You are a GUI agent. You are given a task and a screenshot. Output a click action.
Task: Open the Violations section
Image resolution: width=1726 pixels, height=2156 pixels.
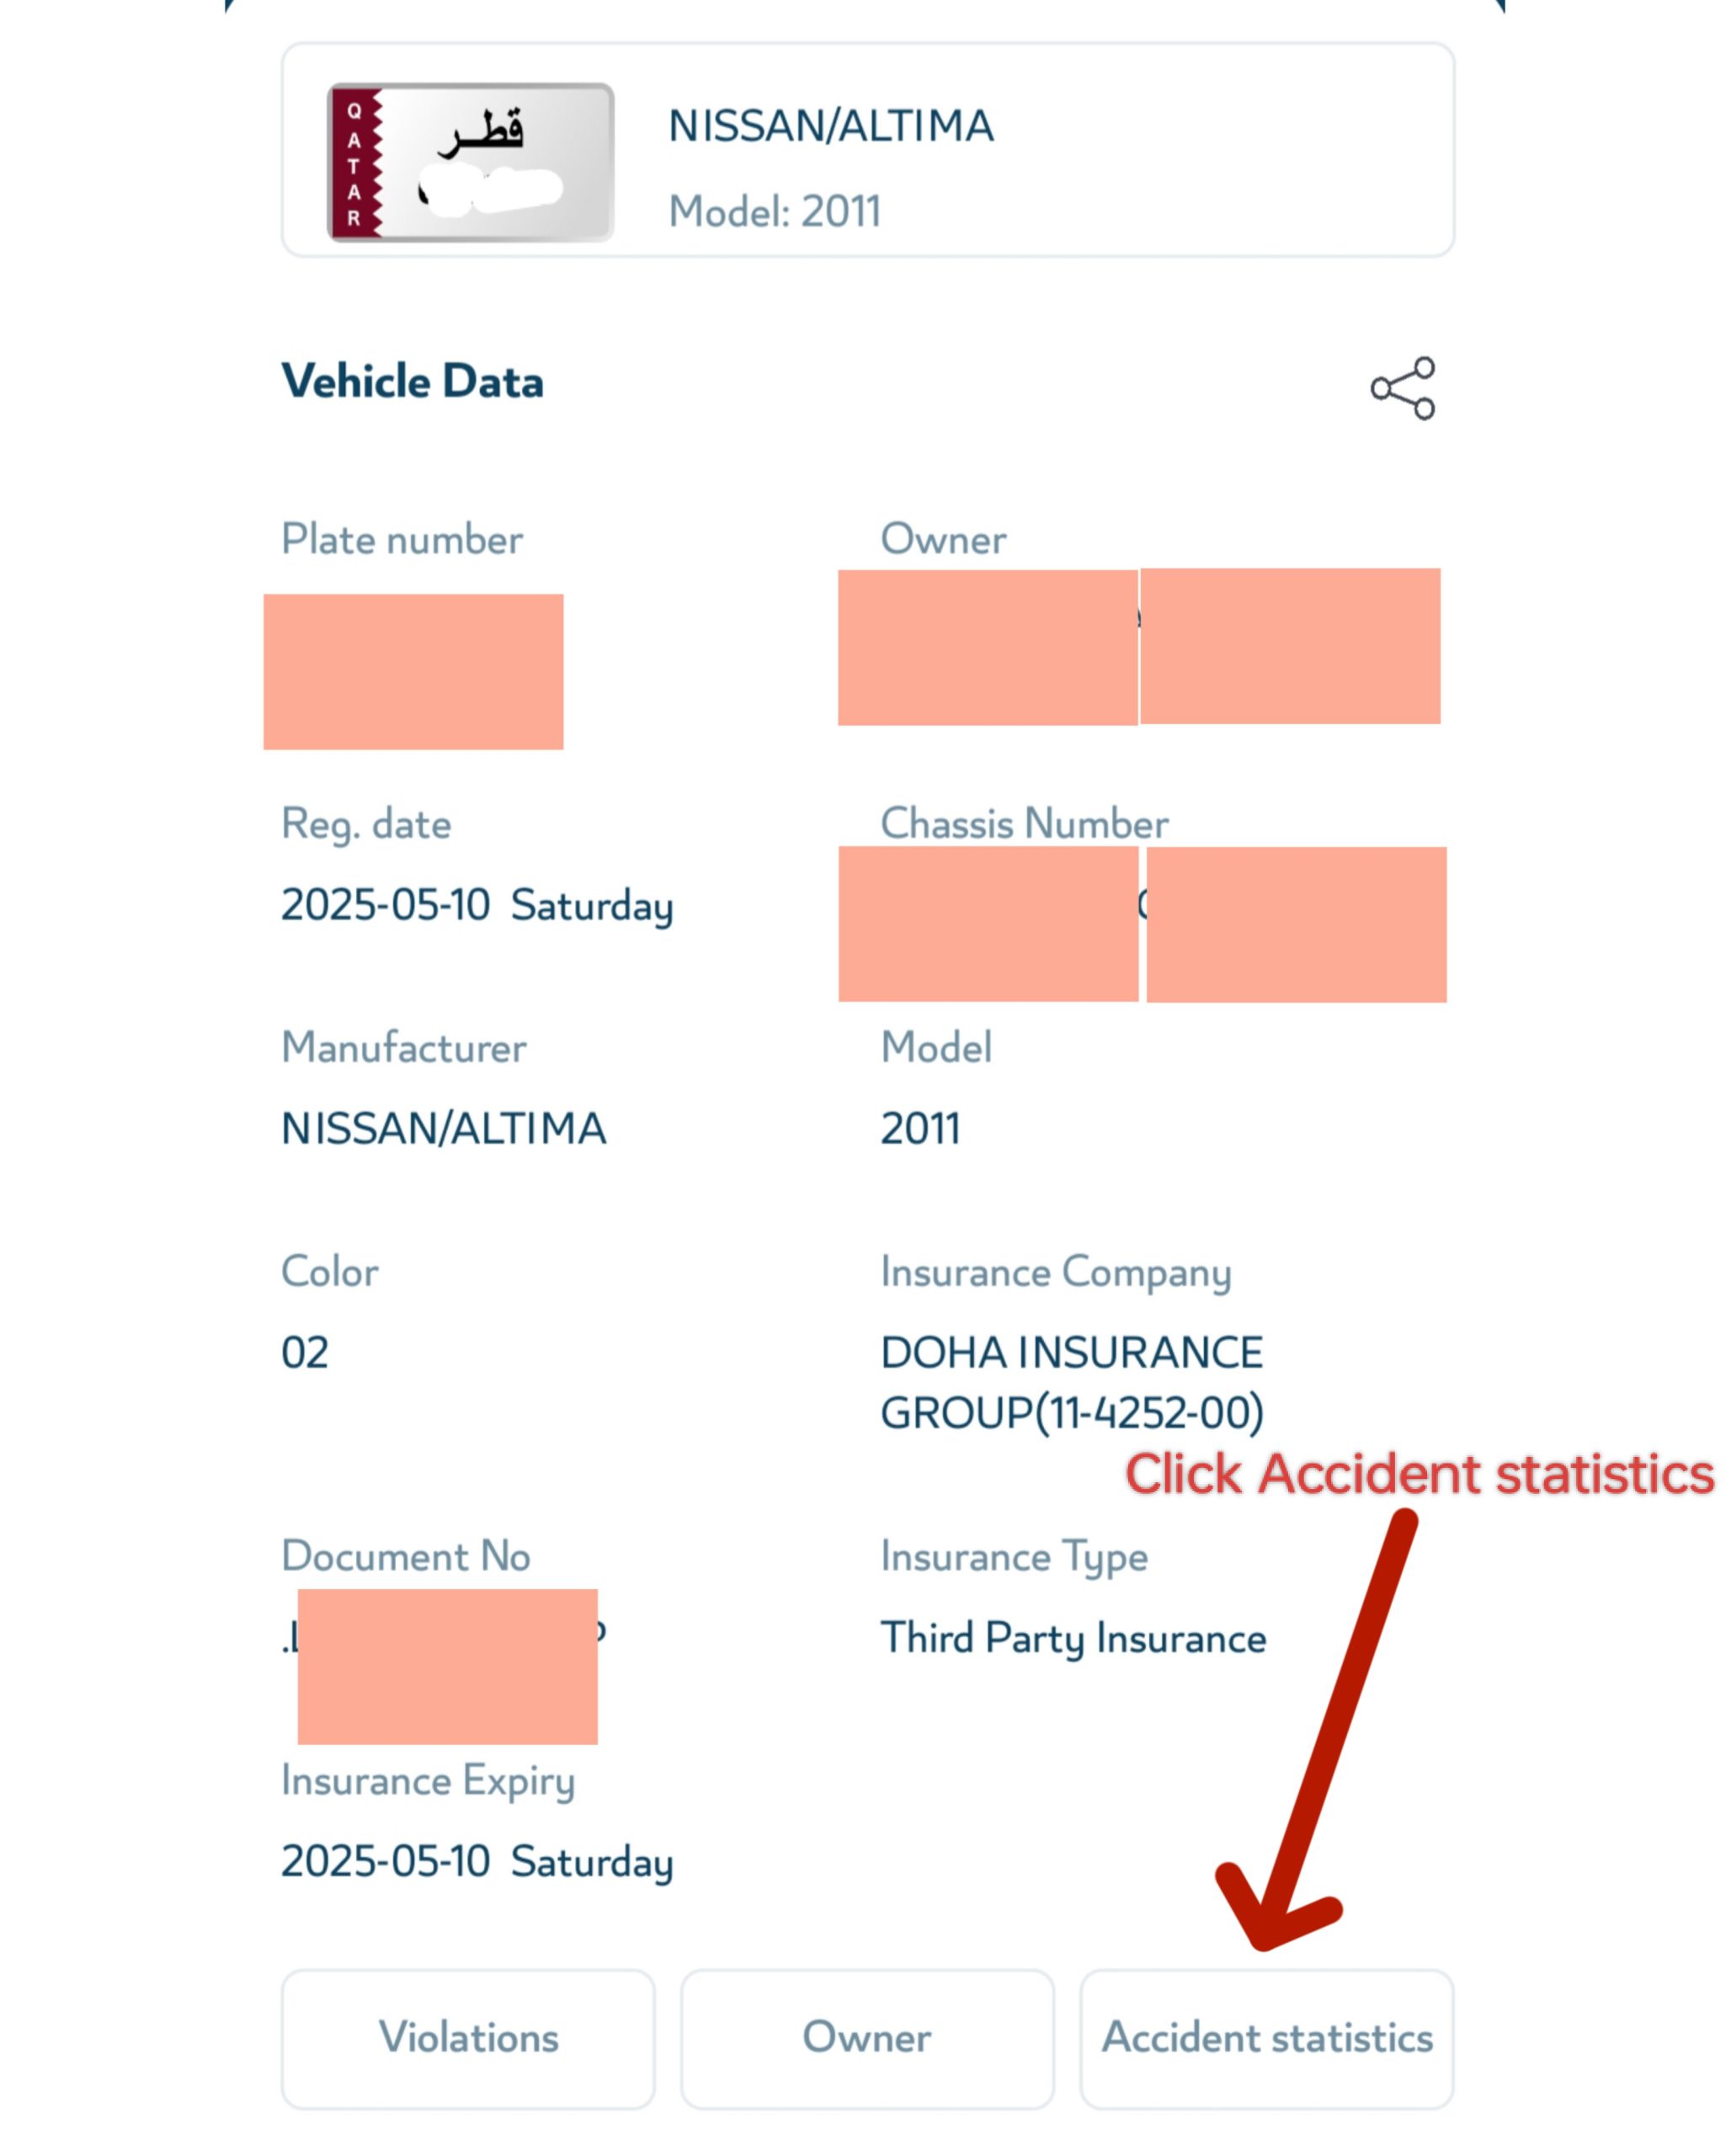click(x=468, y=2038)
